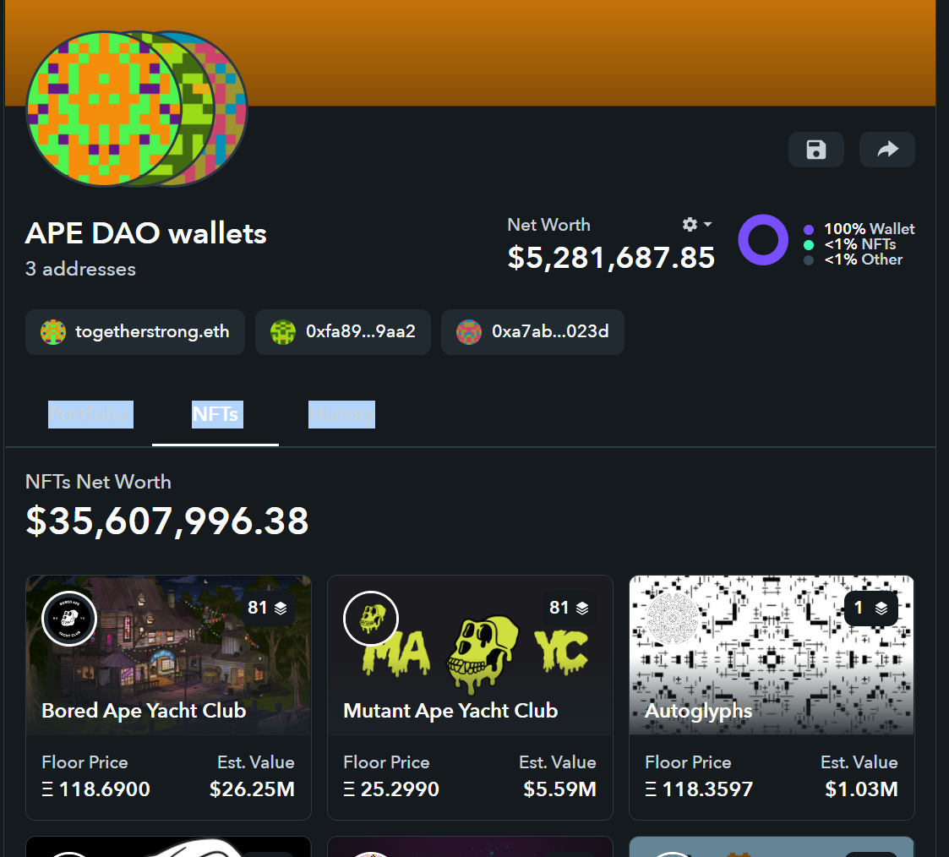Click the purple Wallet legend dot
This screenshot has width=949, height=857.
[x=809, y=229]
